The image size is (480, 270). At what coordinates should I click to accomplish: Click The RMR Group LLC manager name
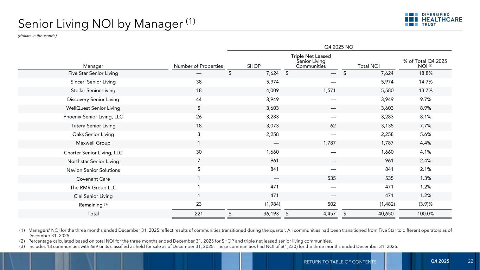[93, 187]
